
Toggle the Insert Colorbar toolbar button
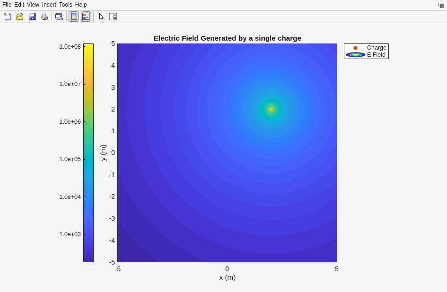[74, 17]
